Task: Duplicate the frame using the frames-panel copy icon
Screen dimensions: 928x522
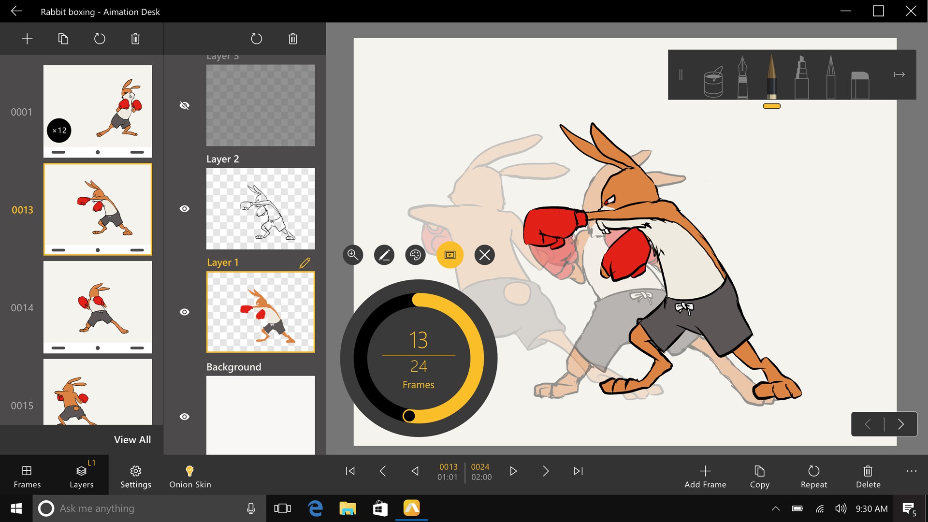Action: pos(63,39)
